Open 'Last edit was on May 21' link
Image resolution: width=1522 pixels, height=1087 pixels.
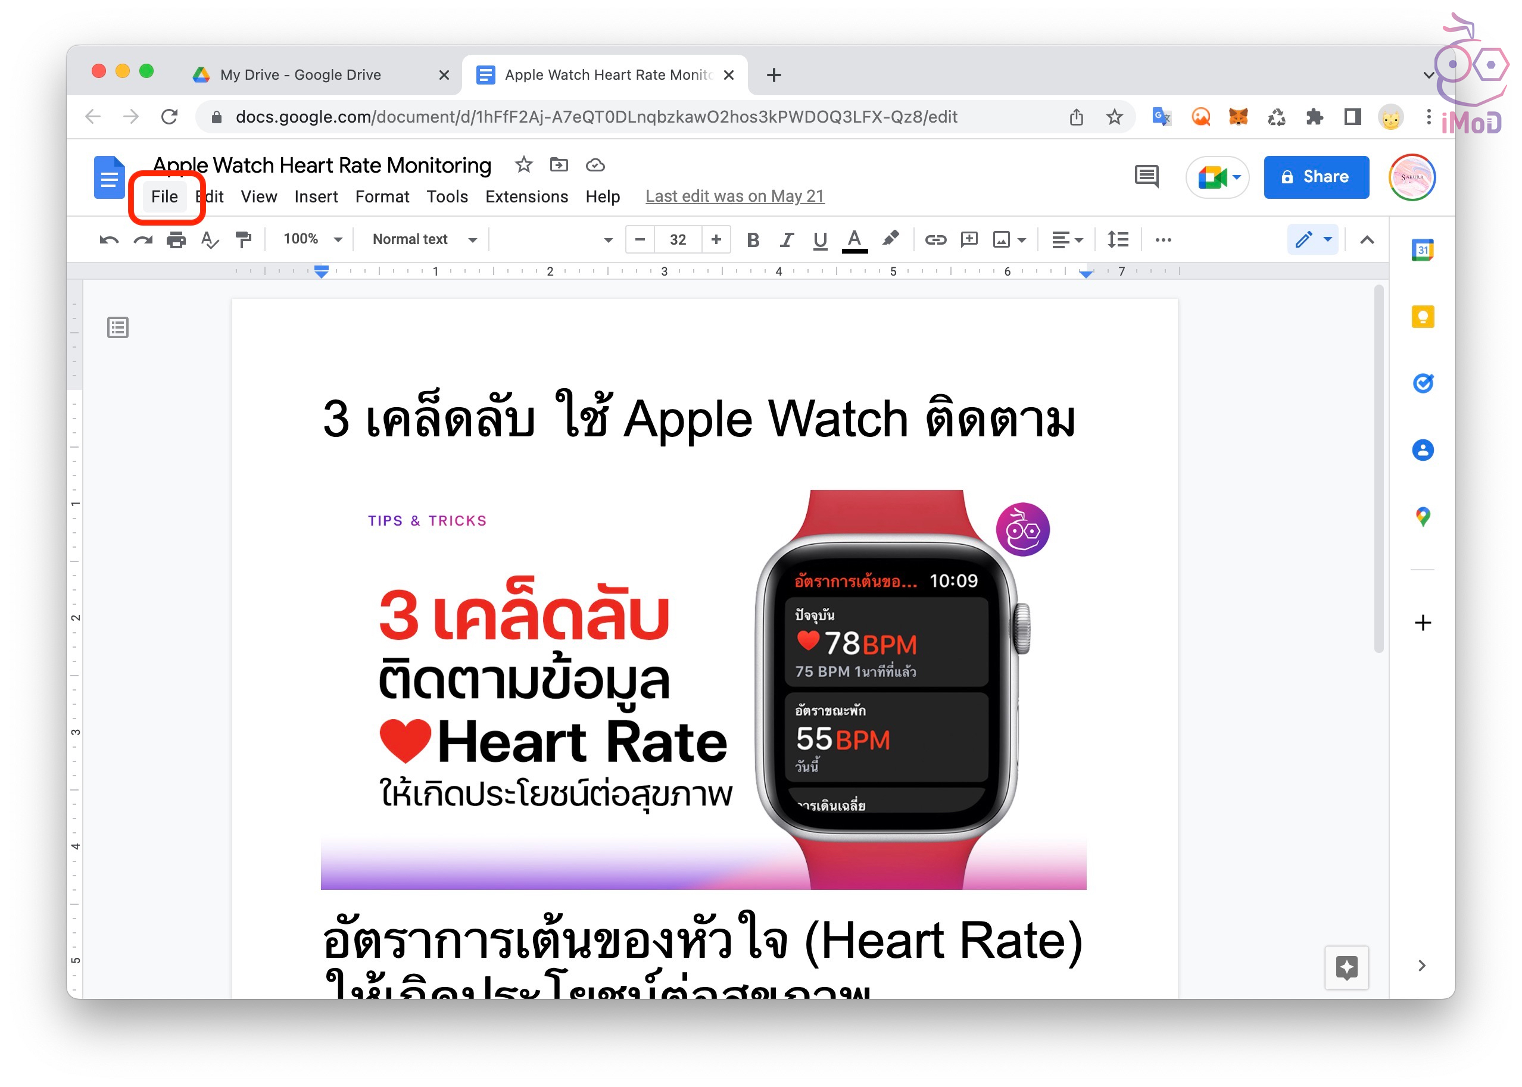click(x=735, y=197)
